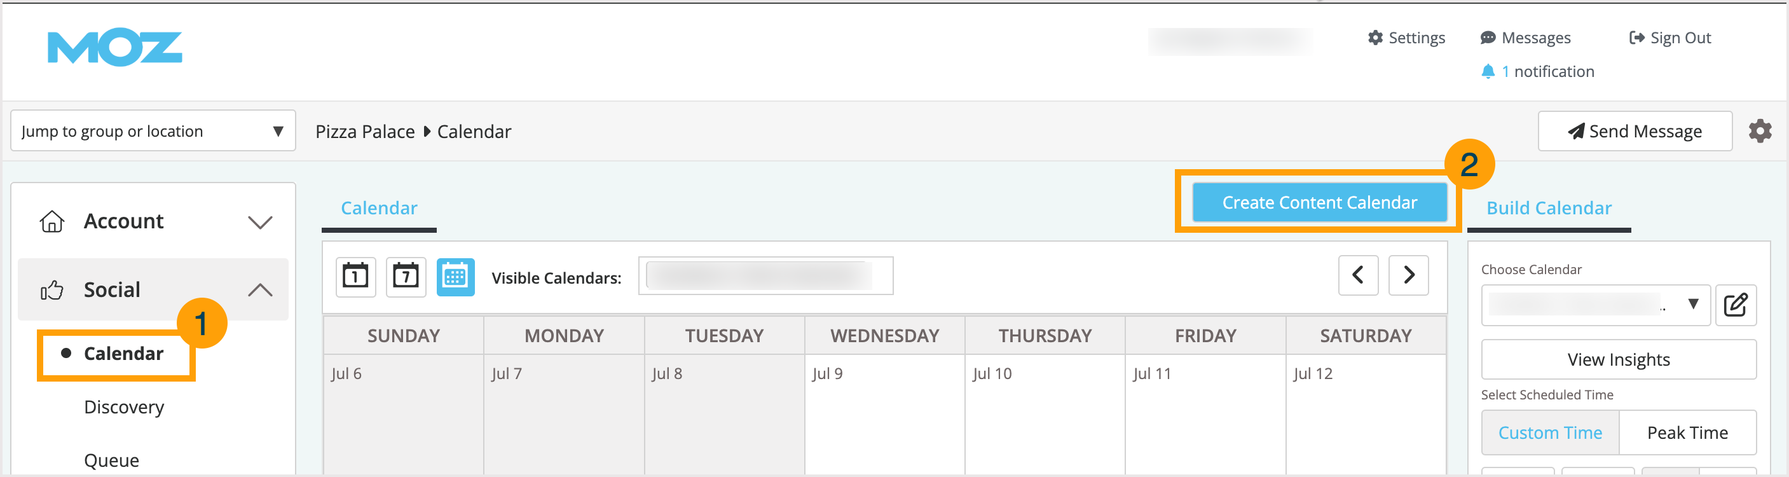This screenshot has width=1789, height=477.
Task: Select Discovery in the sidebar
Action: [123, 407]
